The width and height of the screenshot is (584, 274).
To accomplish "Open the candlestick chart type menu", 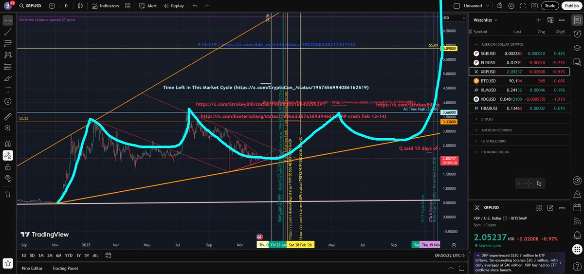I will [81, 6].
